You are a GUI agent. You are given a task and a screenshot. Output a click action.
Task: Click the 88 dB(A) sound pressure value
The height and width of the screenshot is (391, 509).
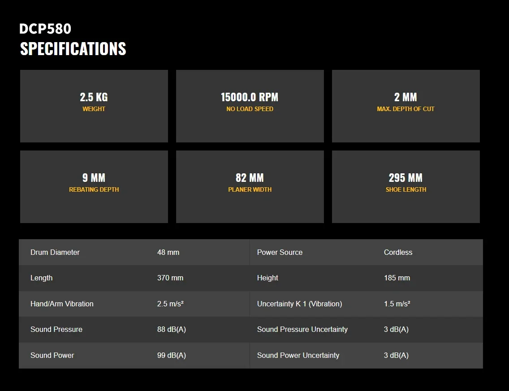172,329
